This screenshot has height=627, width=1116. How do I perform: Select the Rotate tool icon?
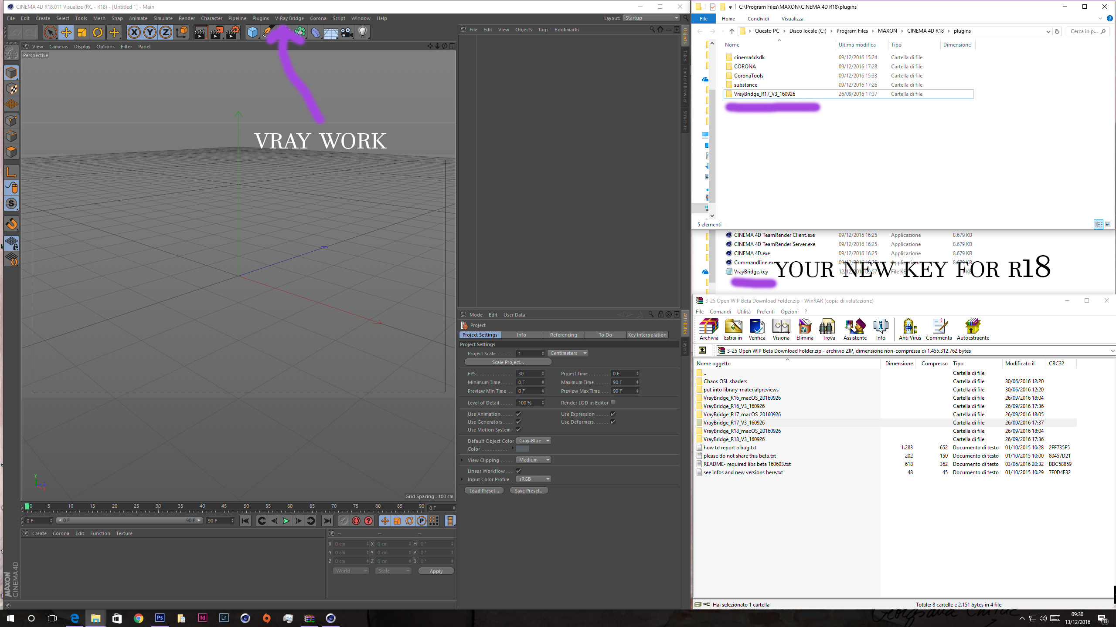[98, 32]
